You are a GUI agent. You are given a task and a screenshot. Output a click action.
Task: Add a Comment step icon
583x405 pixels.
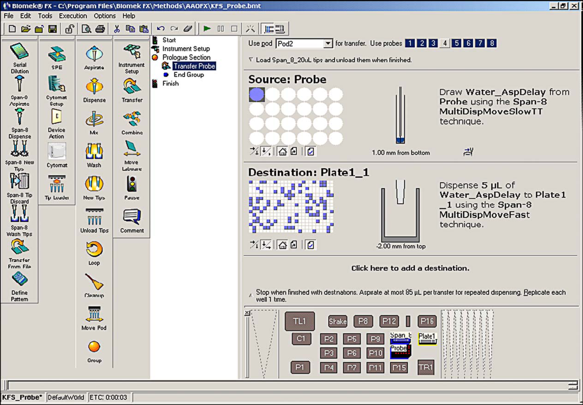pos(132,221)
